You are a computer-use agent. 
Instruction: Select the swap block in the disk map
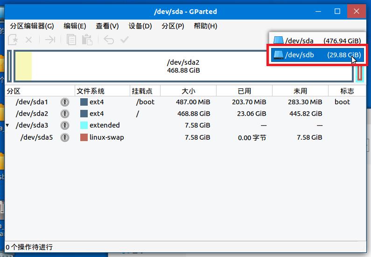pos(360,73)
